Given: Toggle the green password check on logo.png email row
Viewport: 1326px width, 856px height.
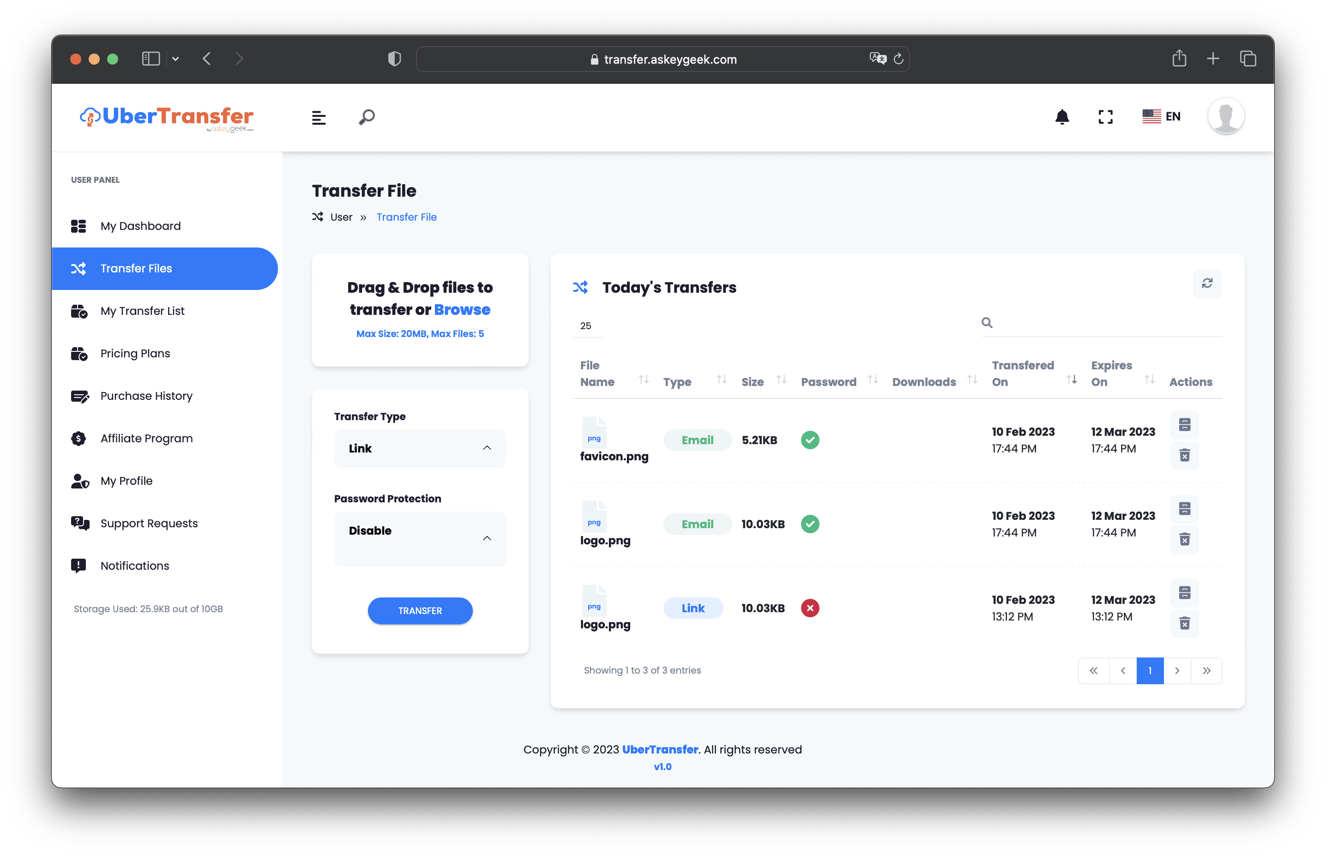Looking at the screenshot, I should pyautogui.click(x=810, y=524).
